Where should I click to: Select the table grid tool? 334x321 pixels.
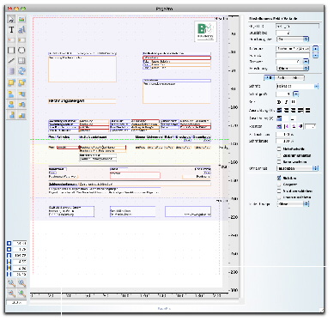[x=21, y=61]
